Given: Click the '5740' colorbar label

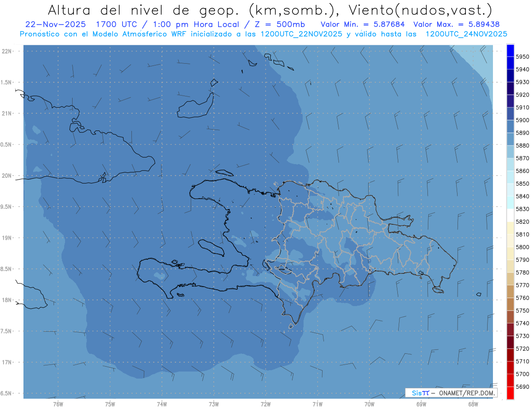Looking at the screenshot, I should pos(522,323).
